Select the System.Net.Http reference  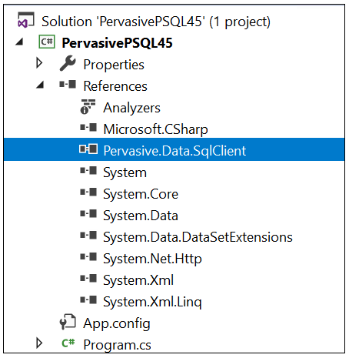tap(152, 259)
